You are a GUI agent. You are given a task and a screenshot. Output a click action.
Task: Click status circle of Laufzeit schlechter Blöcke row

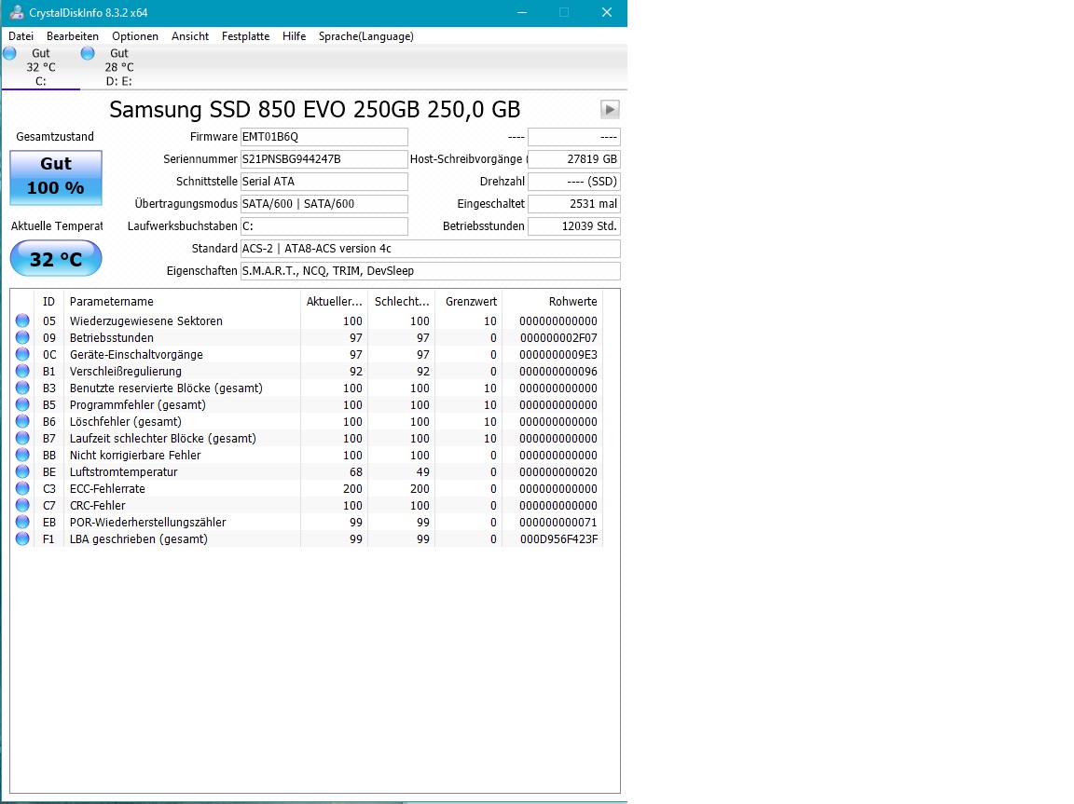click(x=22, y=438)
